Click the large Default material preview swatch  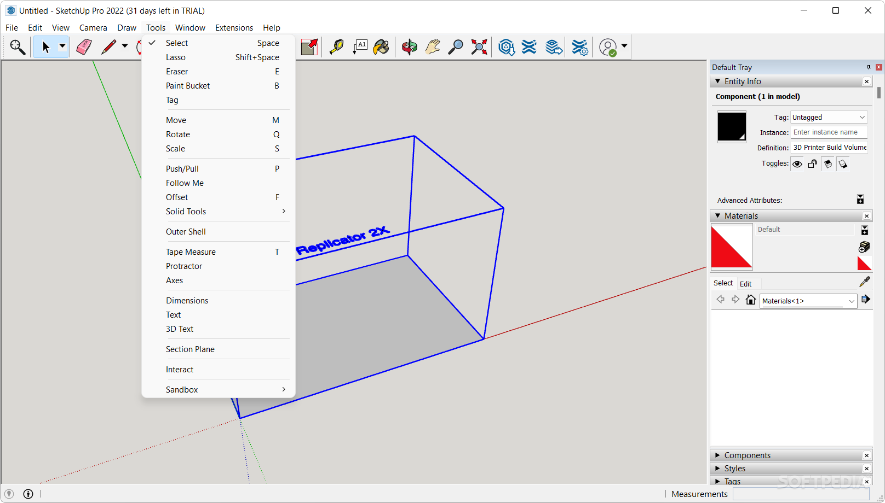pos(732,248)
